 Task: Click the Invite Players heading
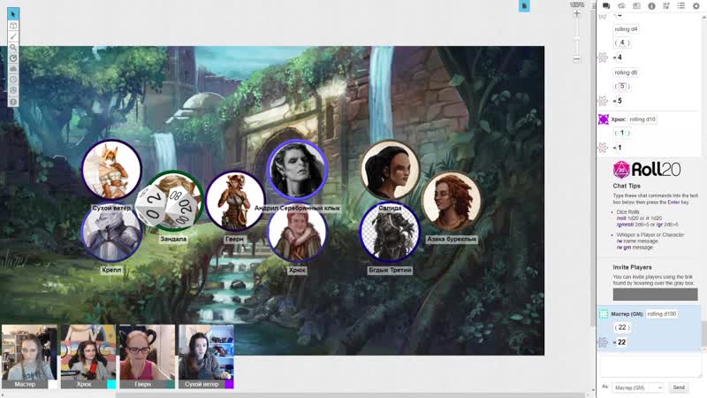632,268
